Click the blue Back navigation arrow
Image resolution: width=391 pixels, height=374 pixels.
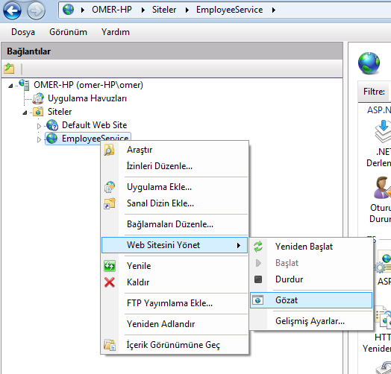click(12, 10)
